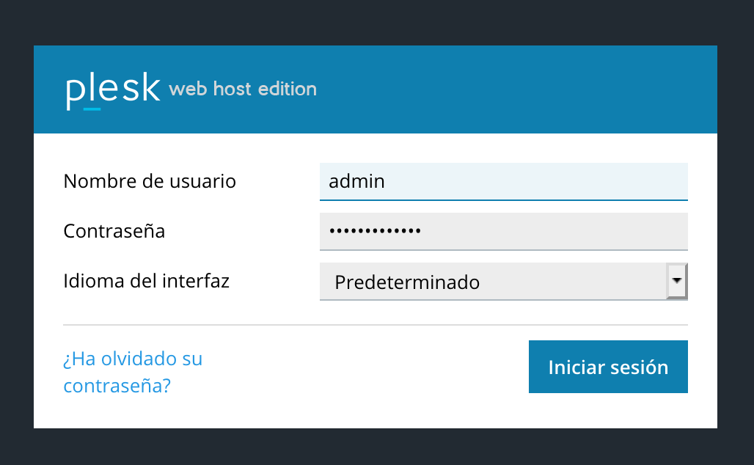Image resolution: width=754 pixels, height=465 pixels.
Task: Click the divider line above the login button
Action: click(375, 323)
